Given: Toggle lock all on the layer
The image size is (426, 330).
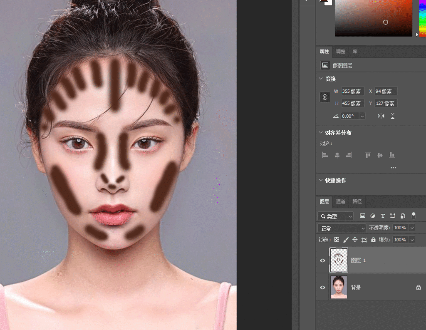Looking at the screenshot, I should point(373,240).
